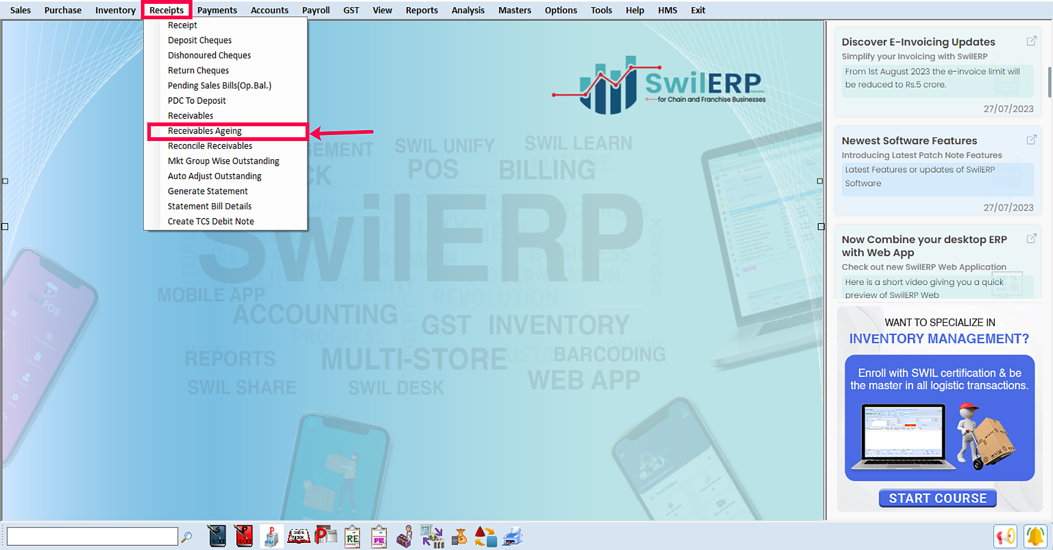1053x550 pixels.
Task: Click the shapes conversion icon
Action: coord(485,536)
